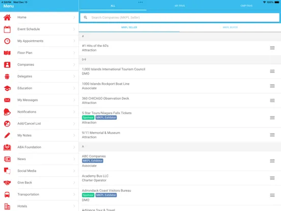Tap the Wi-Fi status icon
Viewport: 281px width, 211px height.
tap(264, 2)
